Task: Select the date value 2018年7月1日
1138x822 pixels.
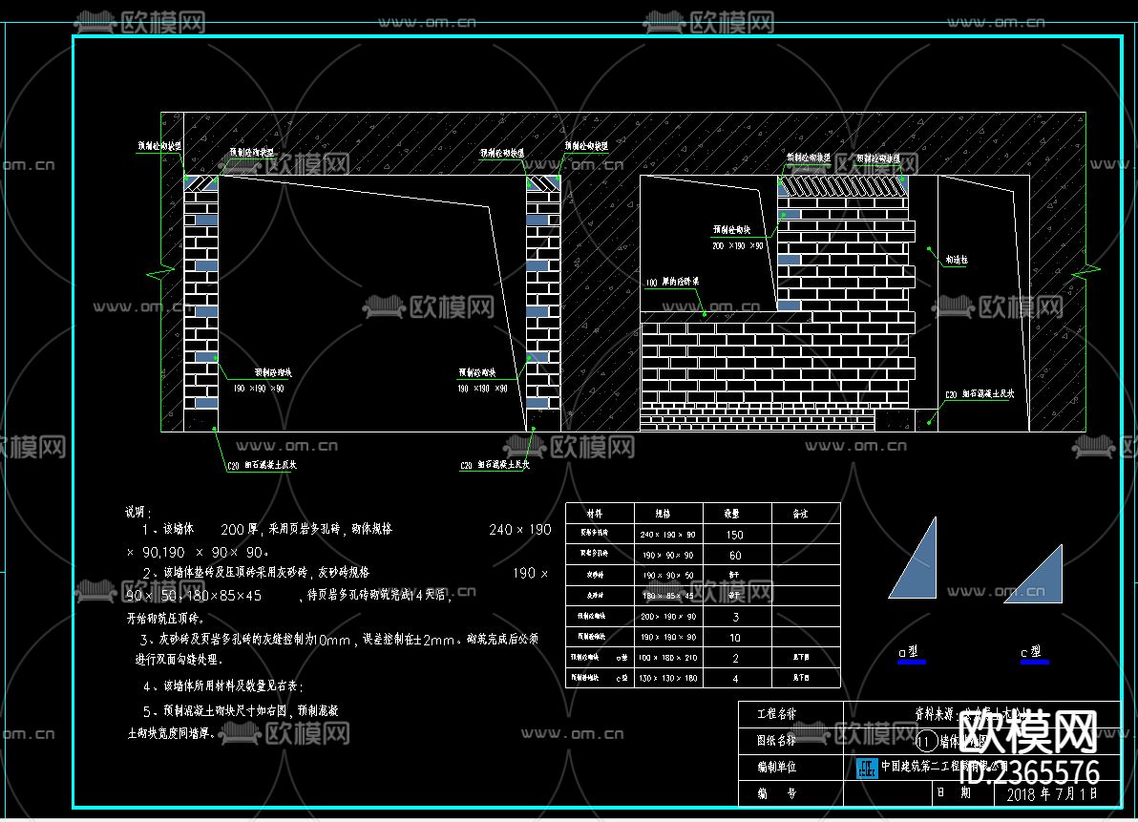Action: click(x=1052, y=793)
